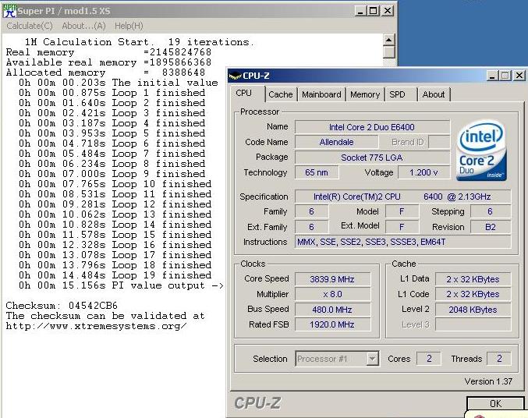Viewport: 528px width, 418px height.
Task: Click the Available real memory line
Action: 108,62
